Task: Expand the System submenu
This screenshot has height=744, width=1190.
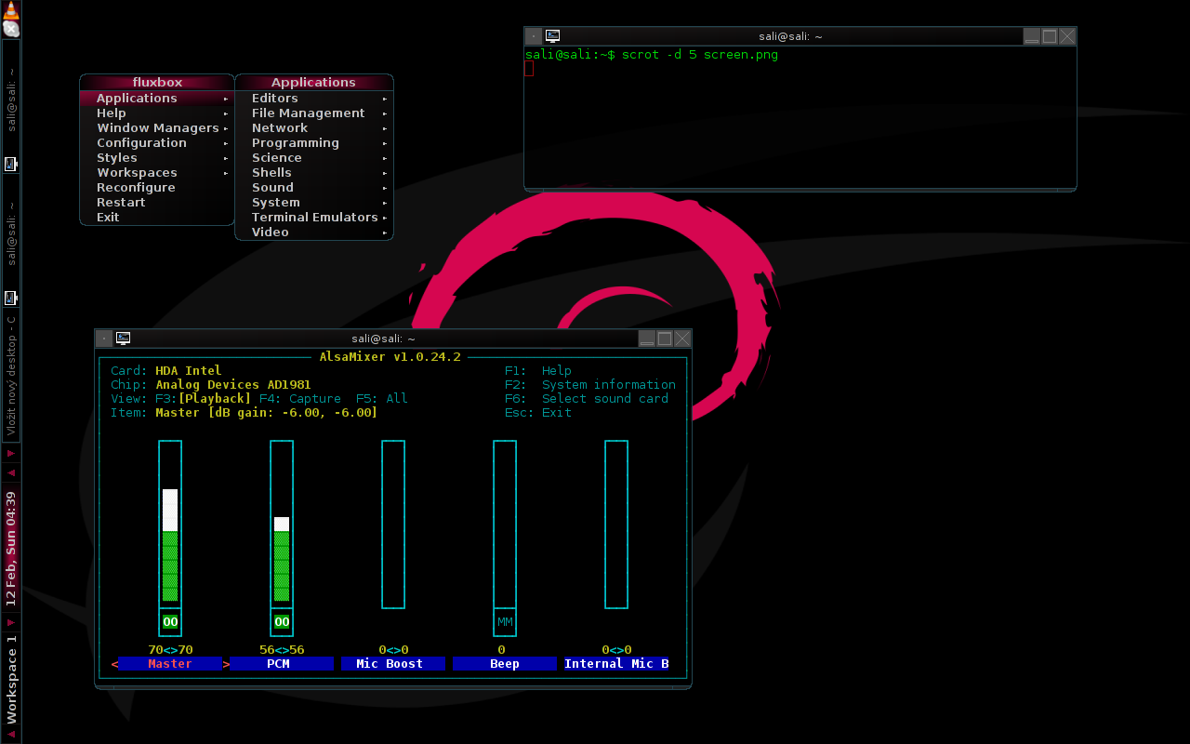Action: pyautogui.click(x=314, y=202)
